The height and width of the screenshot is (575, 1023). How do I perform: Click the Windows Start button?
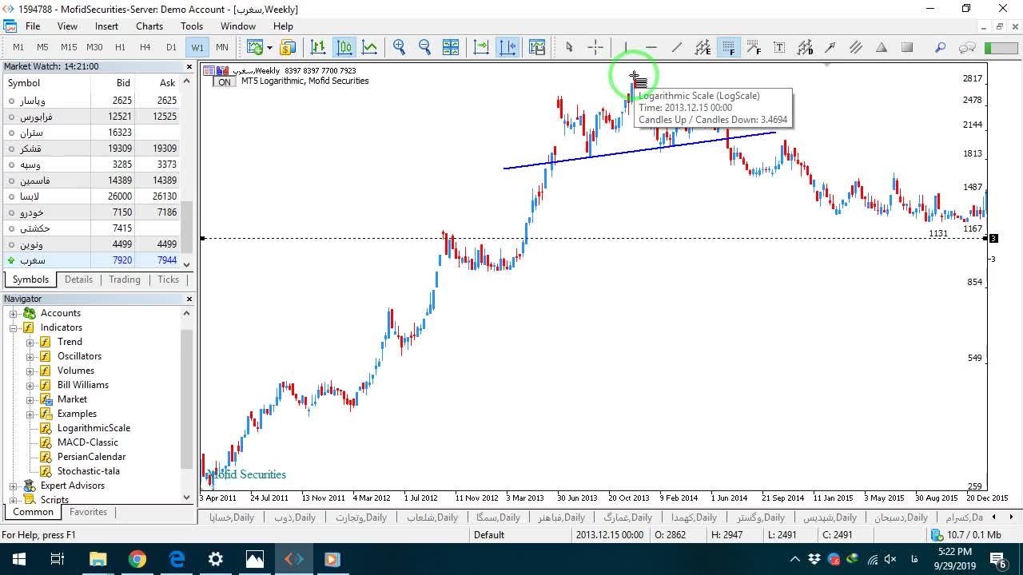[x=19, y=559]
